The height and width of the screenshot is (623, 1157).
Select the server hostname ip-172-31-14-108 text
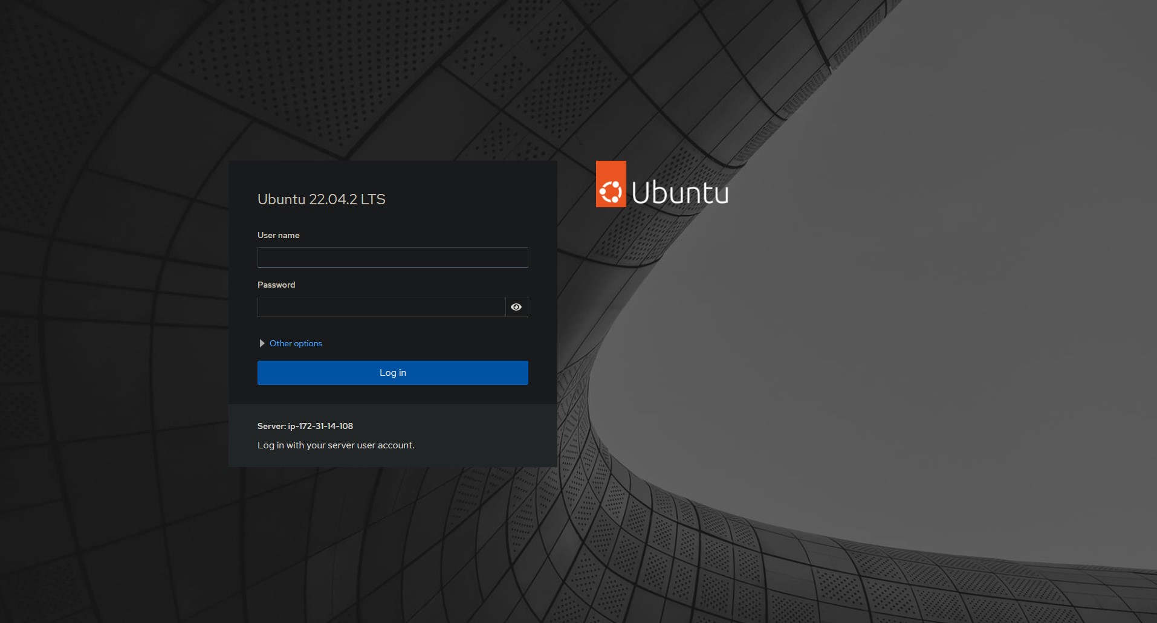point(320,426)
